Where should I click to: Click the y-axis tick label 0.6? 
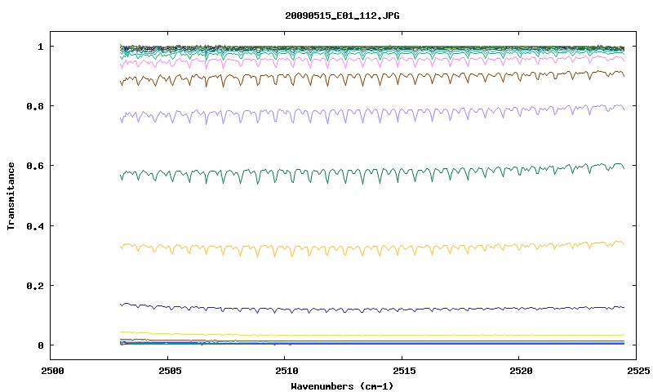35,166
